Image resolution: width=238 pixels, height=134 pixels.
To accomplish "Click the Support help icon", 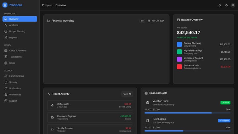I will click(6, 101).
